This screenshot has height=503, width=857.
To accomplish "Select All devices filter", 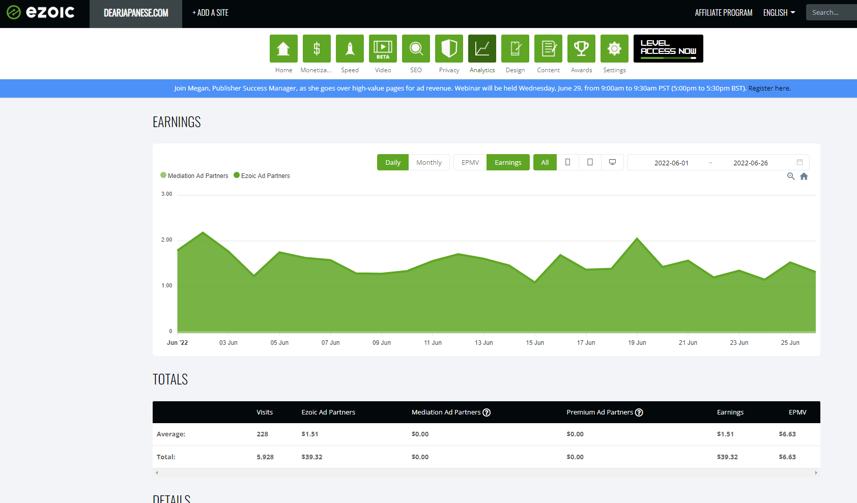I will 545,162.
